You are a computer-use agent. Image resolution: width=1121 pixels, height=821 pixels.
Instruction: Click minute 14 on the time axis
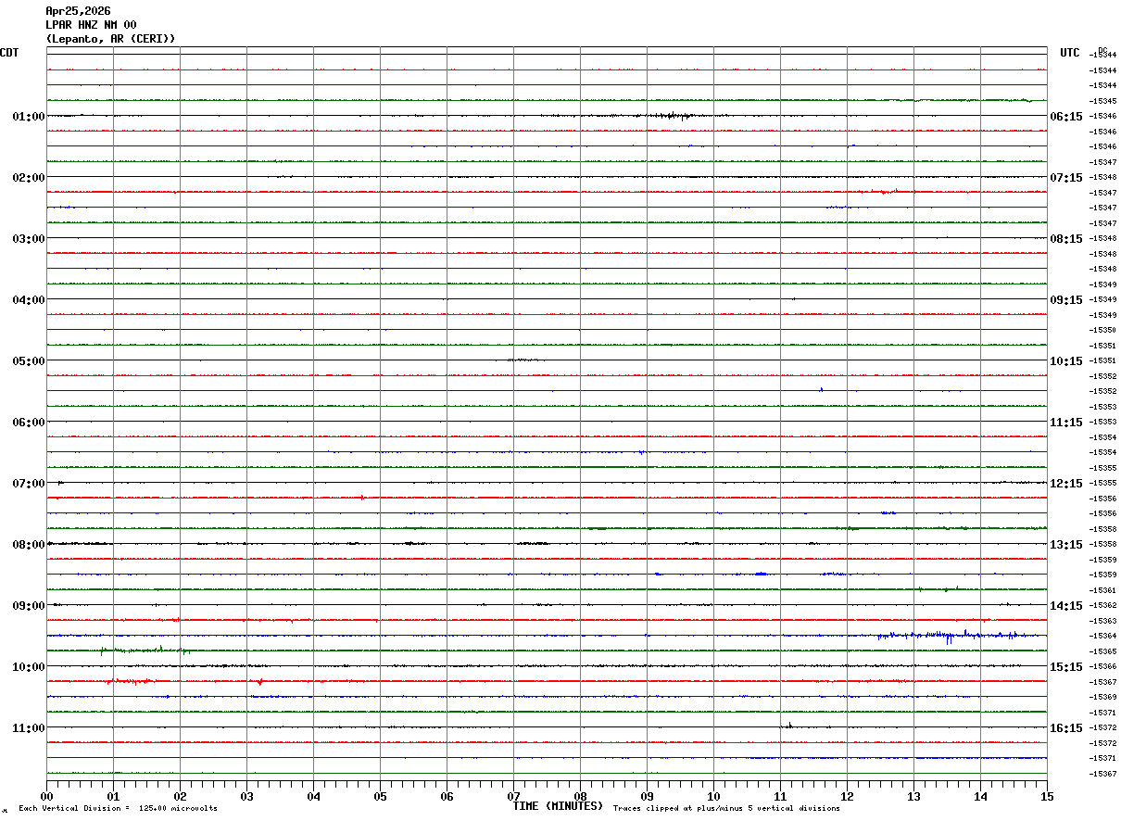pos(980,796)
